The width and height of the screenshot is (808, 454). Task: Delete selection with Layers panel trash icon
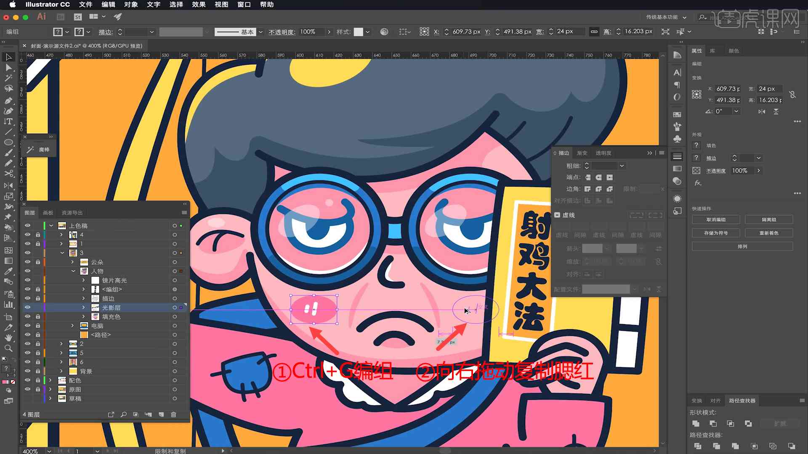pyautogui.click(x=173, y=414)
